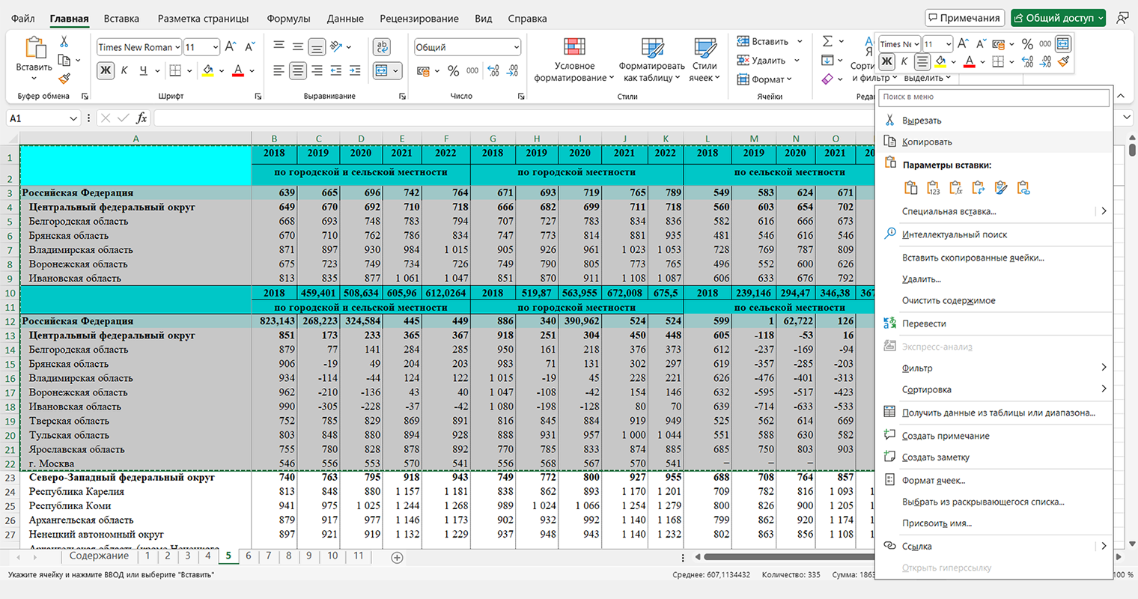This screenshot has height=599, width=1138.
Task: Open the Times New Roman font dropdown in the ribbon
Action: [177, 47]
